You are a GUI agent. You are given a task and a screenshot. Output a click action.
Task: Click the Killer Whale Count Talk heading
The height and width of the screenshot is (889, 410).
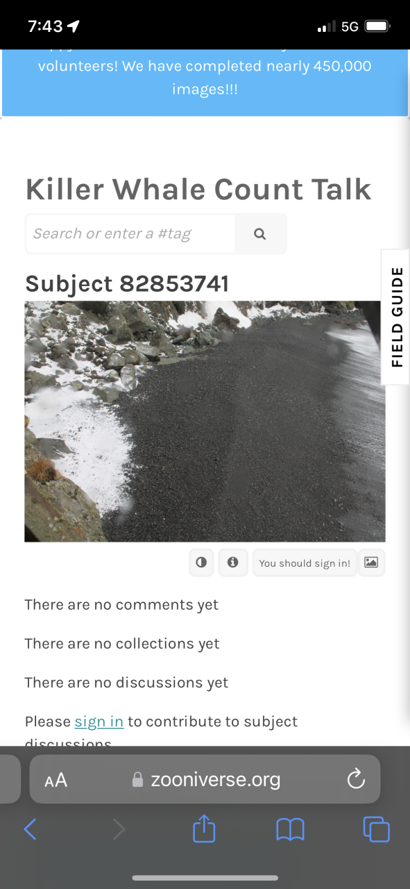click(x=198, y=190)
